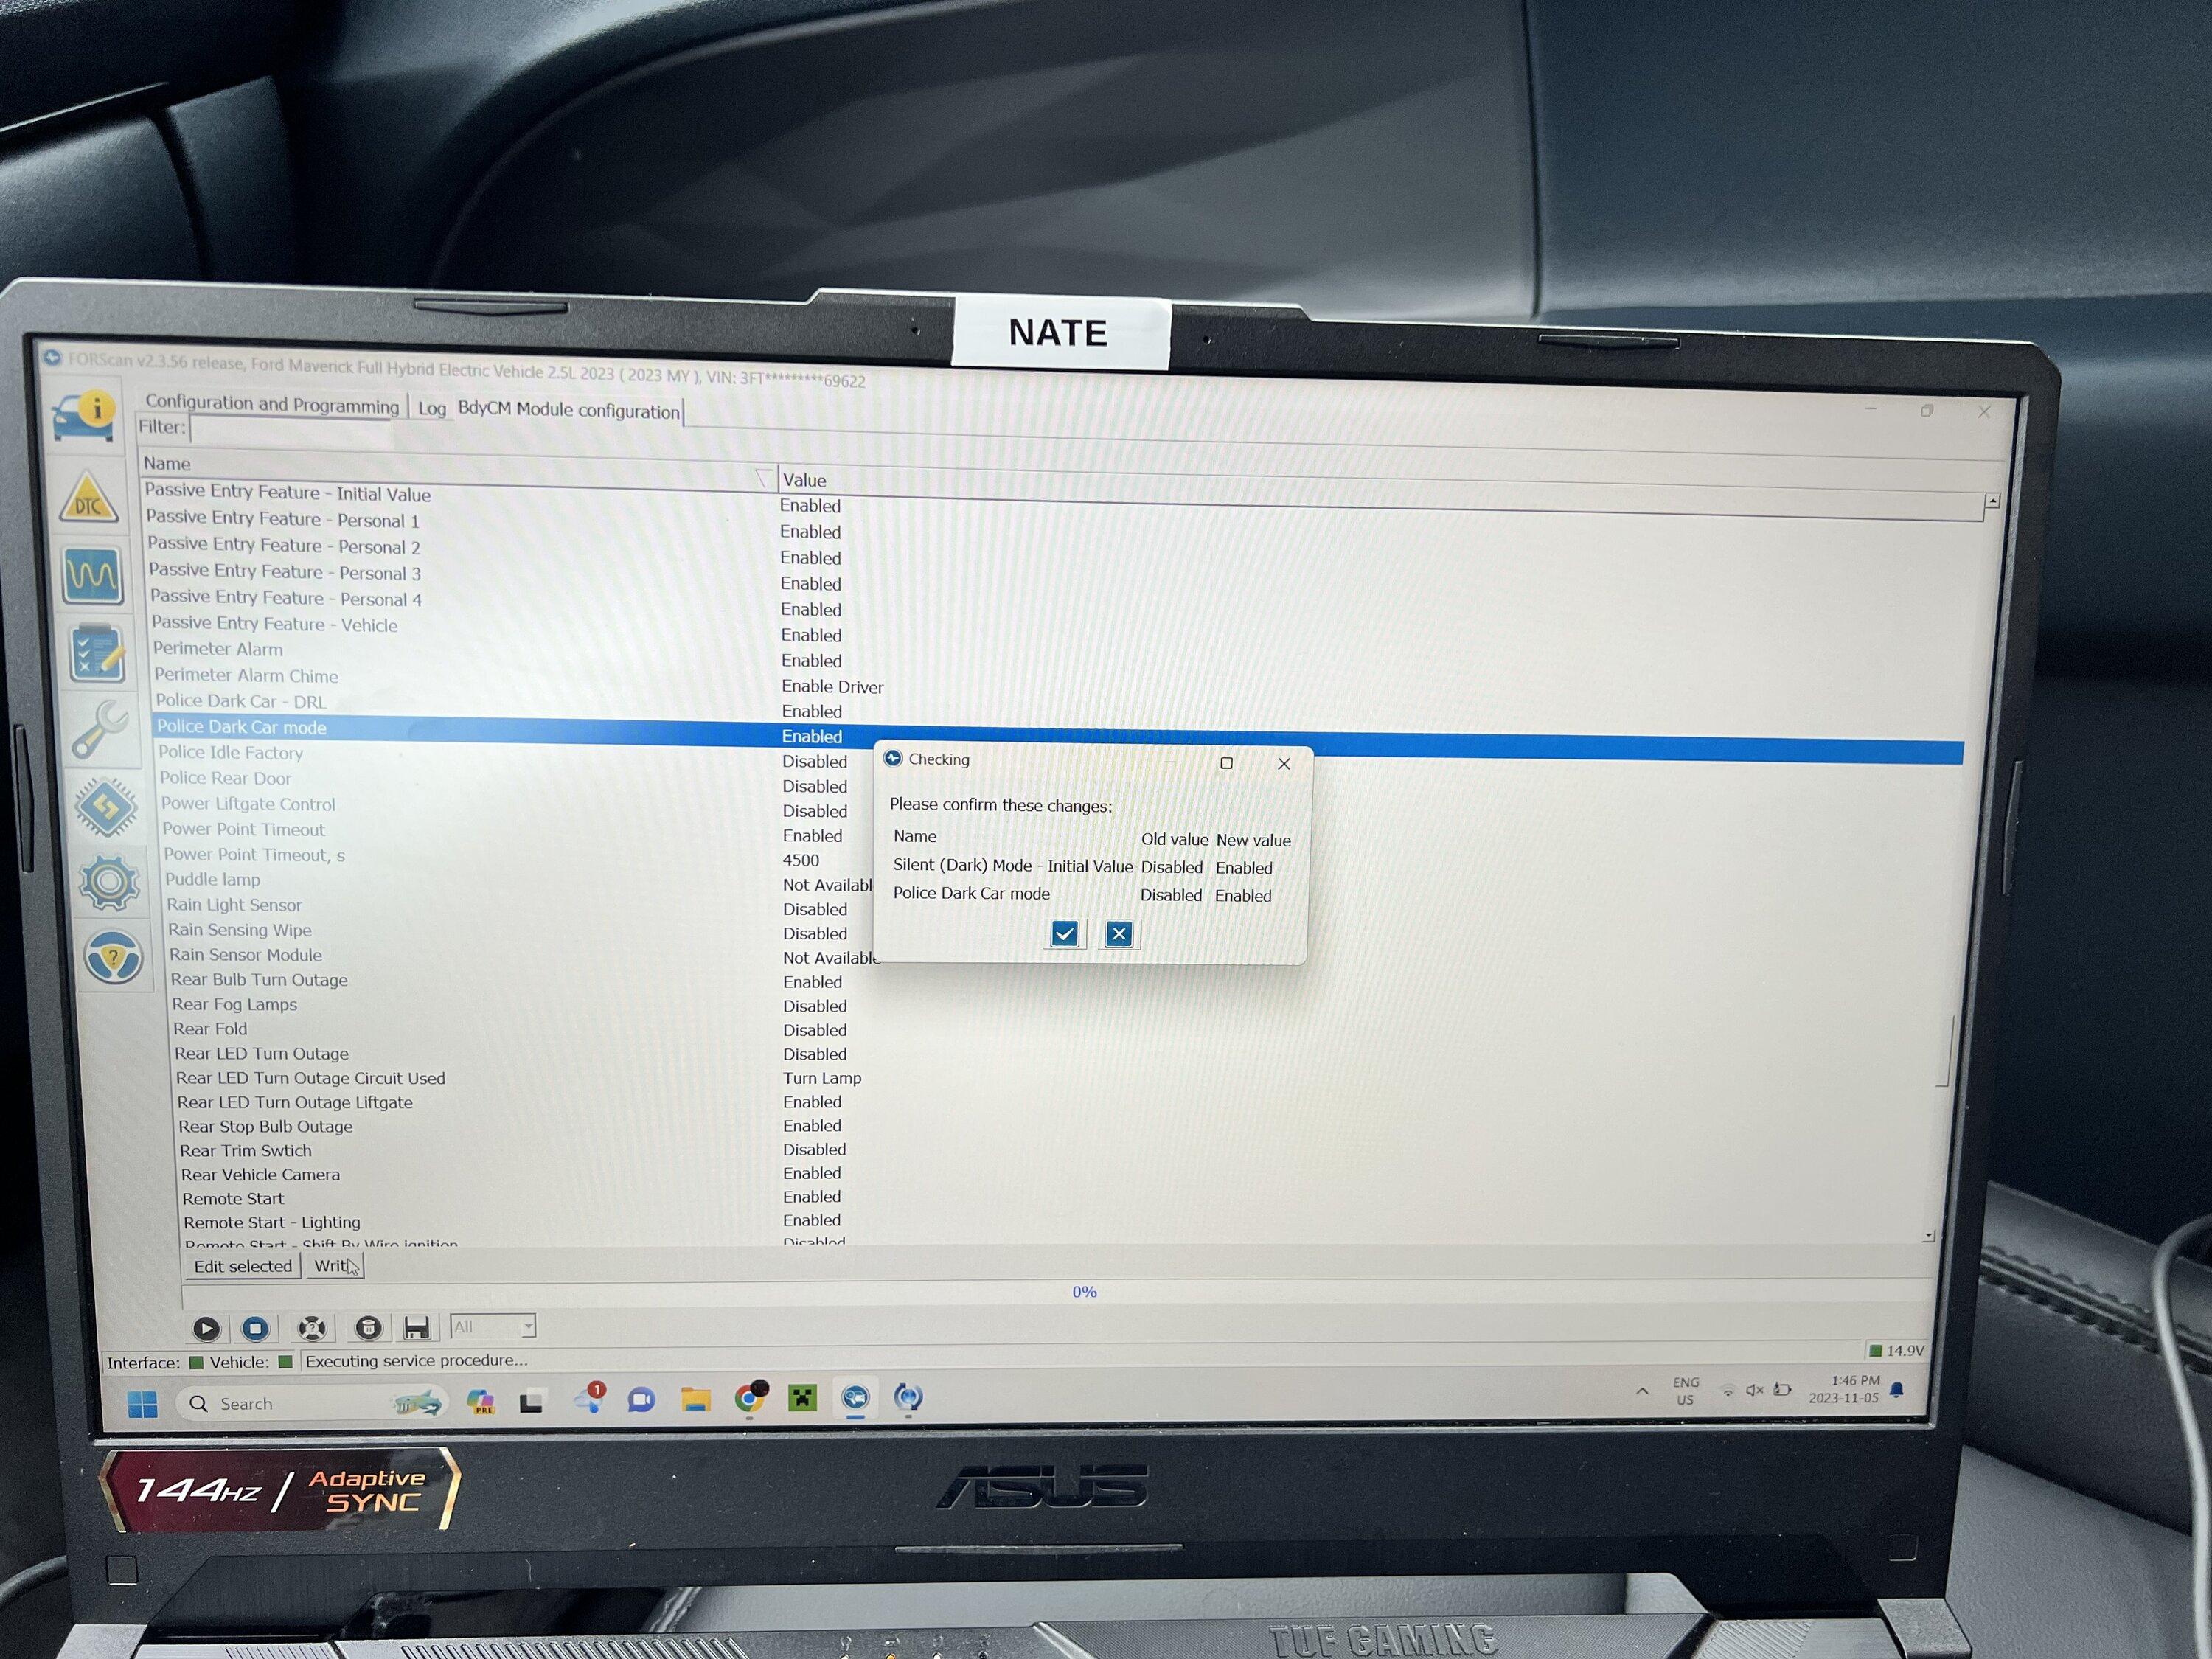Click the muted volume icon in tray
Viewport: 2212px width, 1659px height.
(1755, 1390)
